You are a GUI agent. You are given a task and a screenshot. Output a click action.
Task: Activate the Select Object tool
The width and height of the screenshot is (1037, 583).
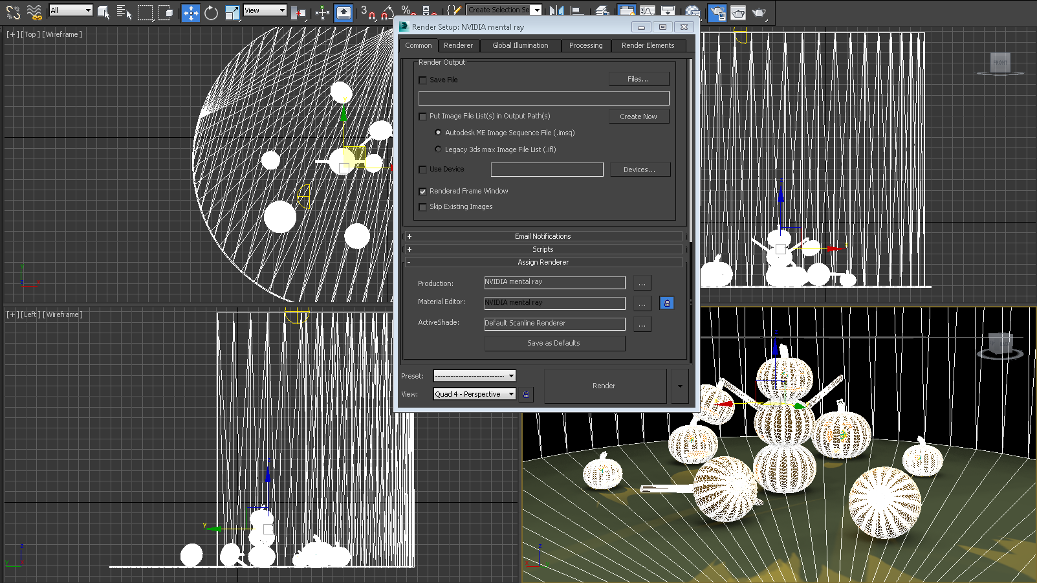click(104, 12)
